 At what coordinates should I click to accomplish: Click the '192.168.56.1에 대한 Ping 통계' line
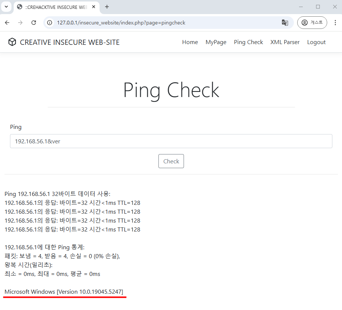coord(44,247)
